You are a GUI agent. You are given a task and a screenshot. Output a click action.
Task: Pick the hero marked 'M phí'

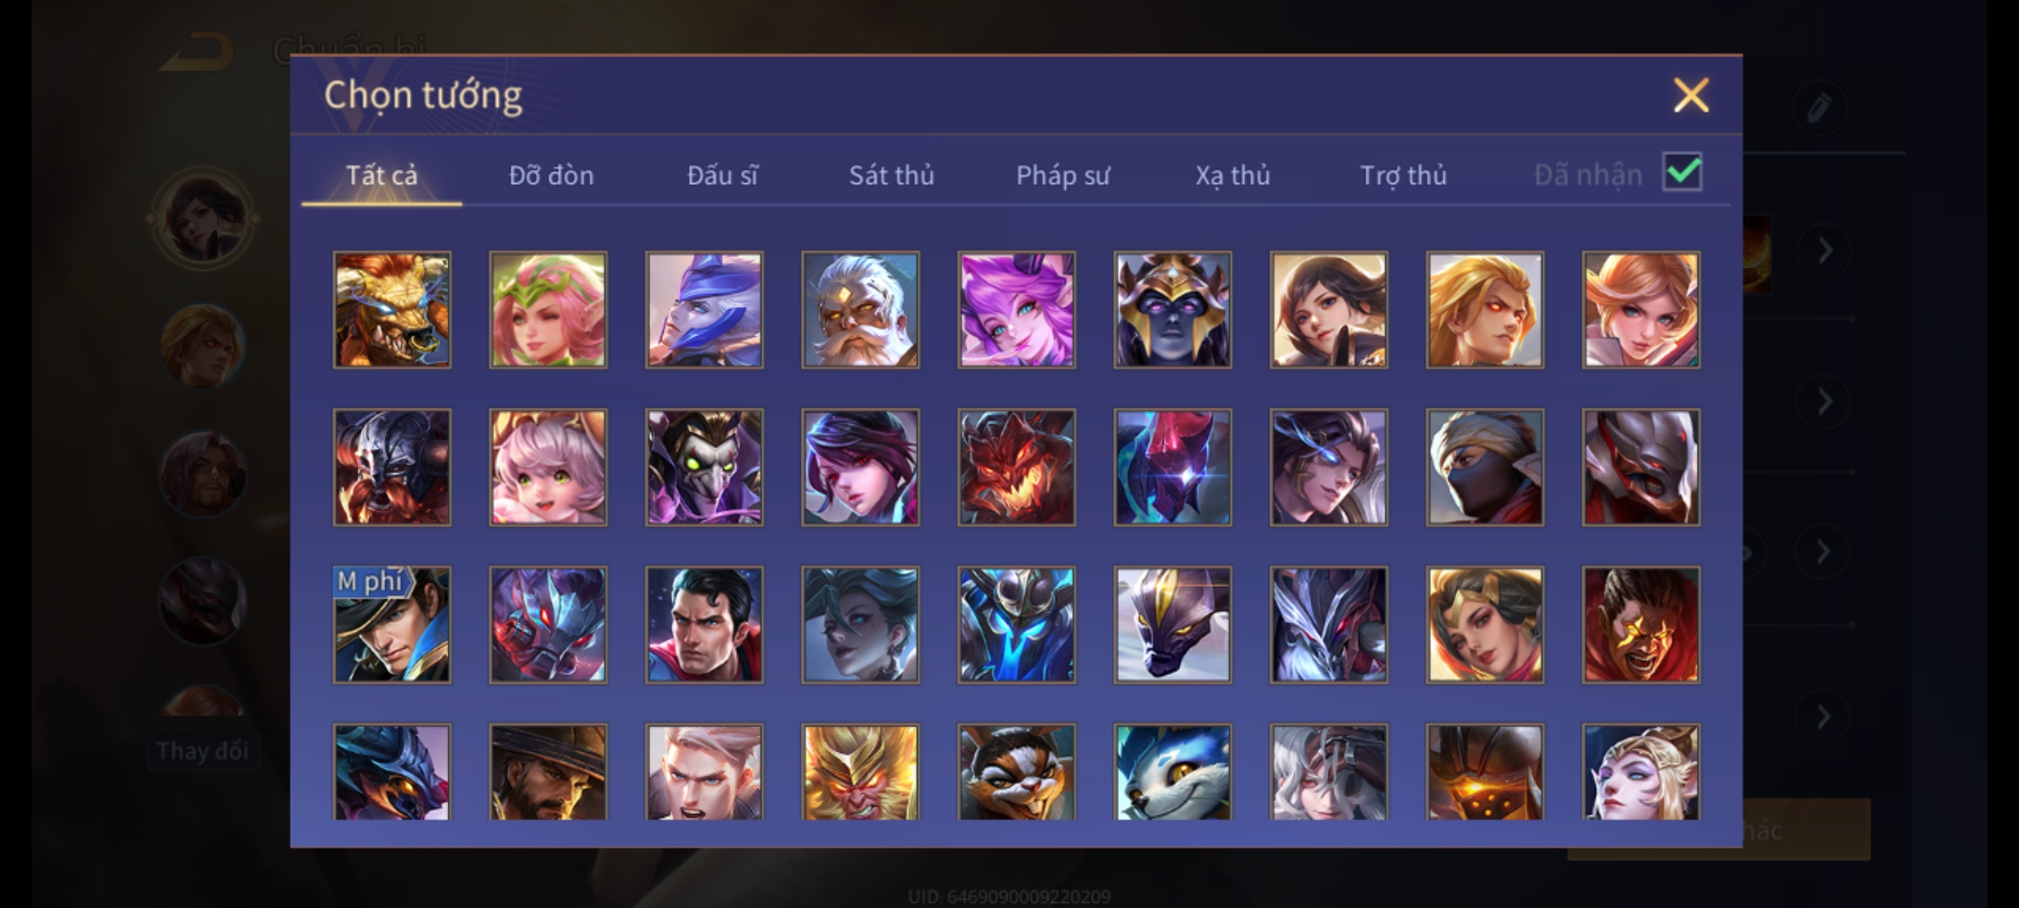tap(392, 625)
